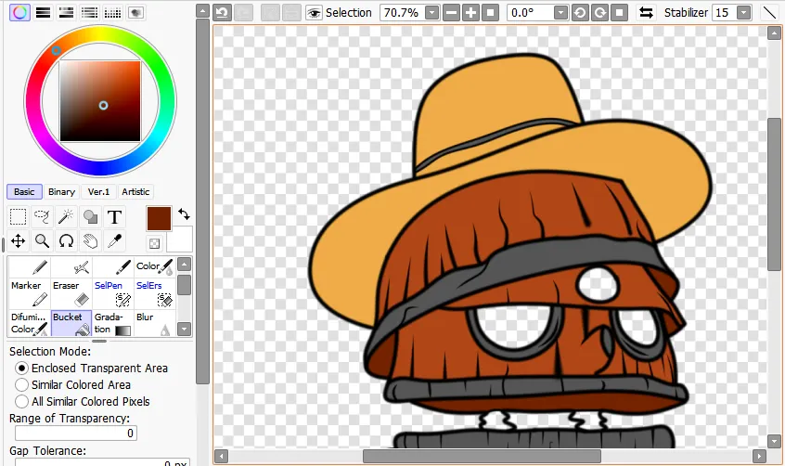The image size is (785, 466).
Task: Toggle the scratch pad panel icon
Action: (x=135, y=12)
